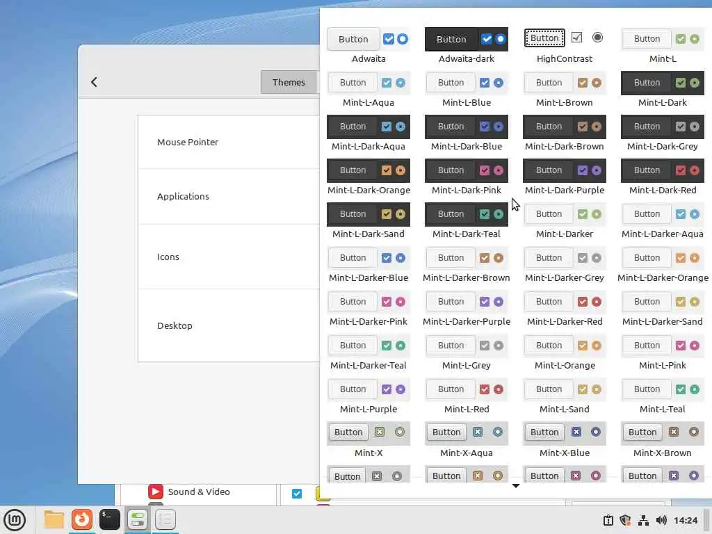712x534 pixels.
Task: Select Mint-L-Dark-Blue theme
Action: coord(467,133)
